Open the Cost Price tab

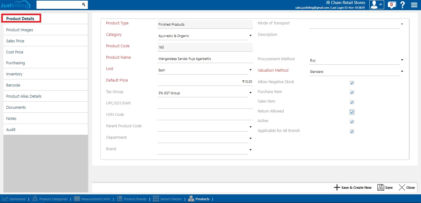tap(45, 52)
